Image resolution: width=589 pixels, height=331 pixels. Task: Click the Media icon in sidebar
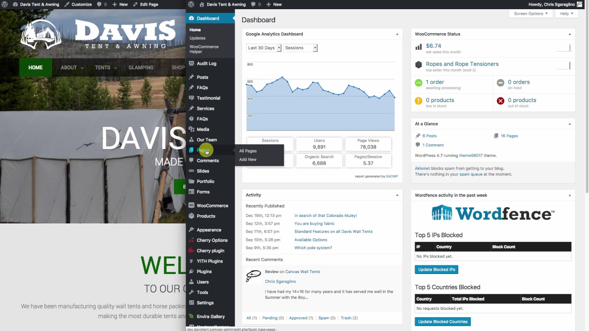point(191,129)
